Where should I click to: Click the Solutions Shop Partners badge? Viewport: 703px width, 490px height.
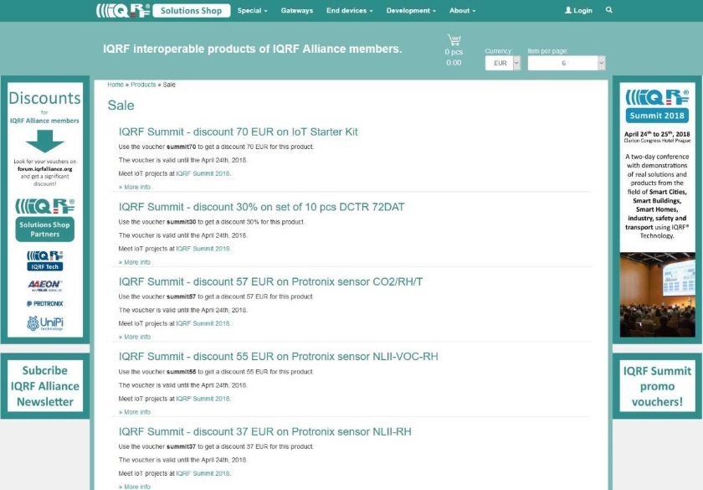pos(45,230)
